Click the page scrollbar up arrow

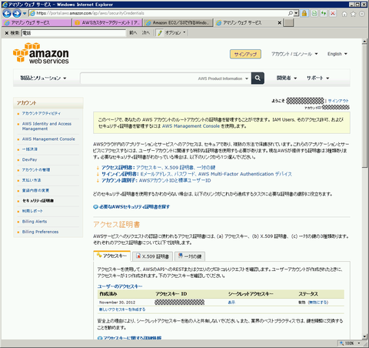click(x=364, y=42)
